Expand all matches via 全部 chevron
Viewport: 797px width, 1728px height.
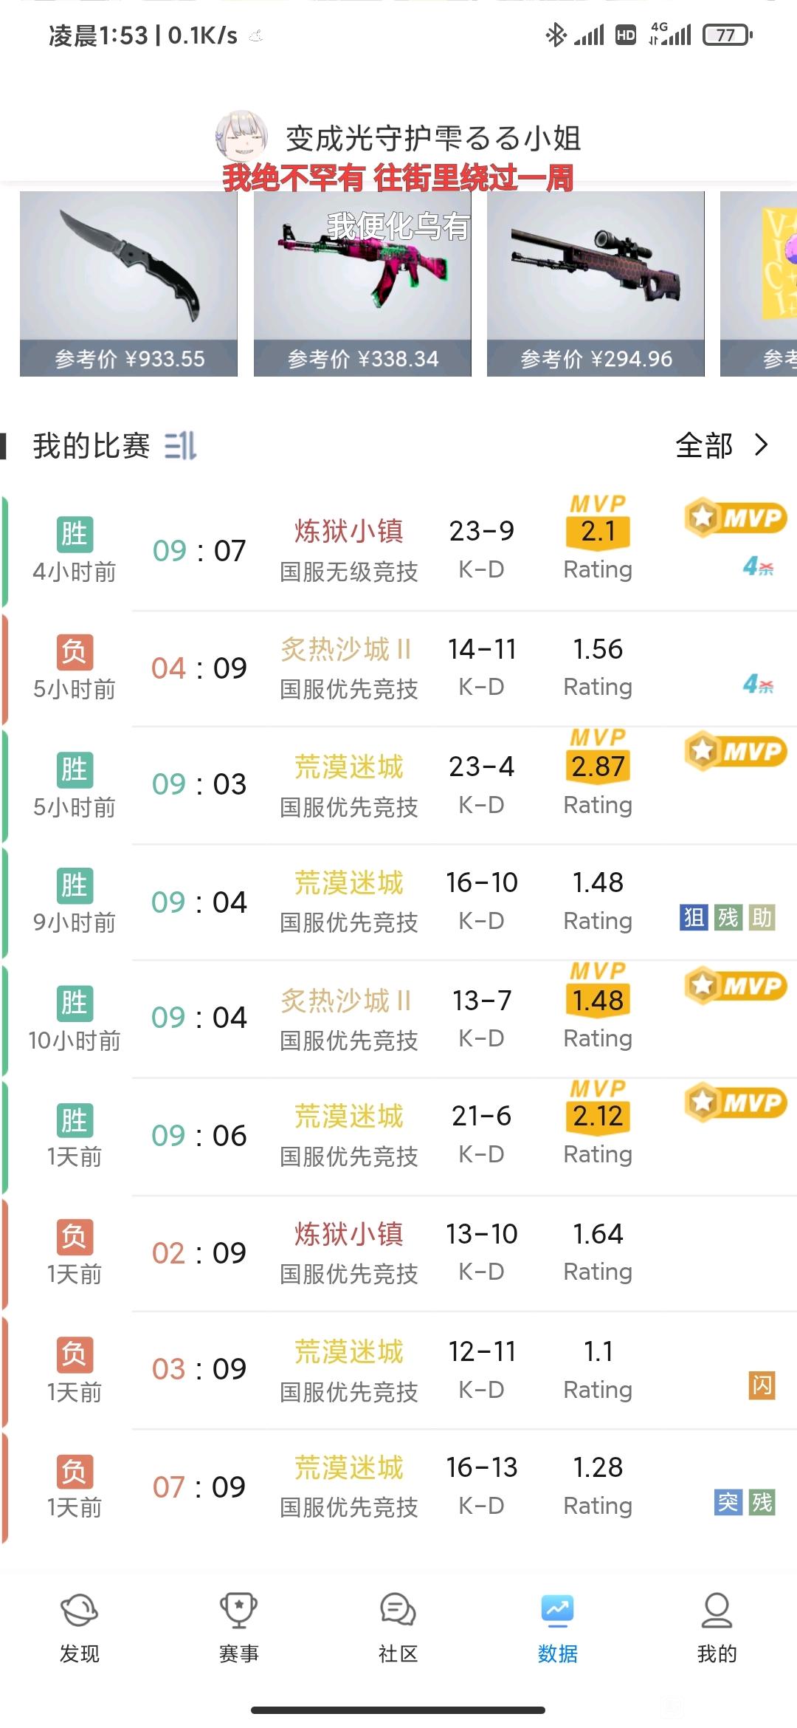[722, 445]
